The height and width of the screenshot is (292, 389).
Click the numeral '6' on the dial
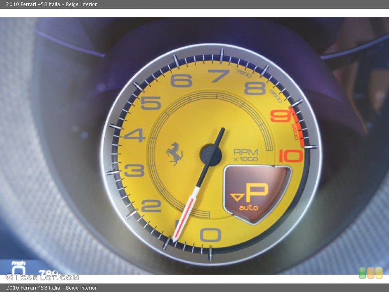click(x=182, y=80)
